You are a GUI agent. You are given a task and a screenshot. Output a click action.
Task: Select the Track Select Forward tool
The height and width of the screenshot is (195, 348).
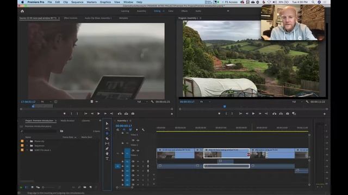107,128
